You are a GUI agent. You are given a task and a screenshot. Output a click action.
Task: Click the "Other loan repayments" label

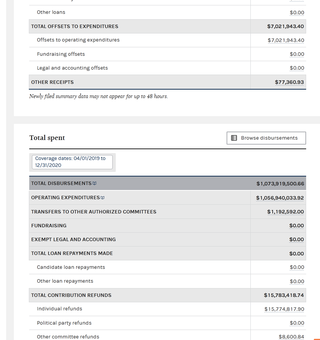pos(65,281)
